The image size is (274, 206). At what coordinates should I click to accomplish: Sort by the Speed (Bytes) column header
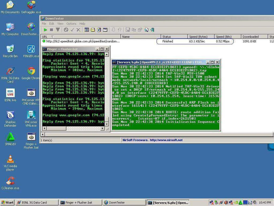pos(201,36)
